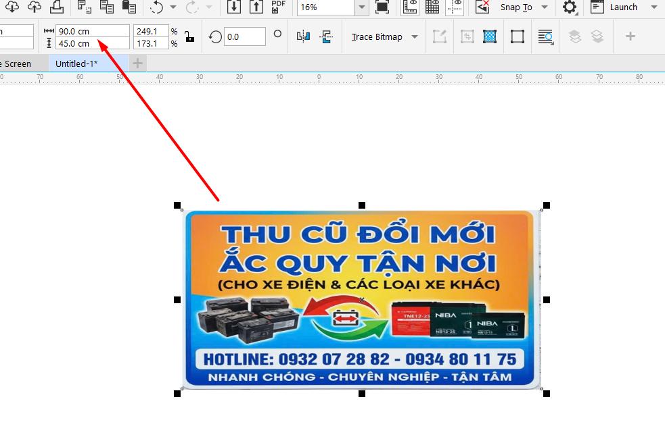Upload to cloud icon

click(35, 7)
